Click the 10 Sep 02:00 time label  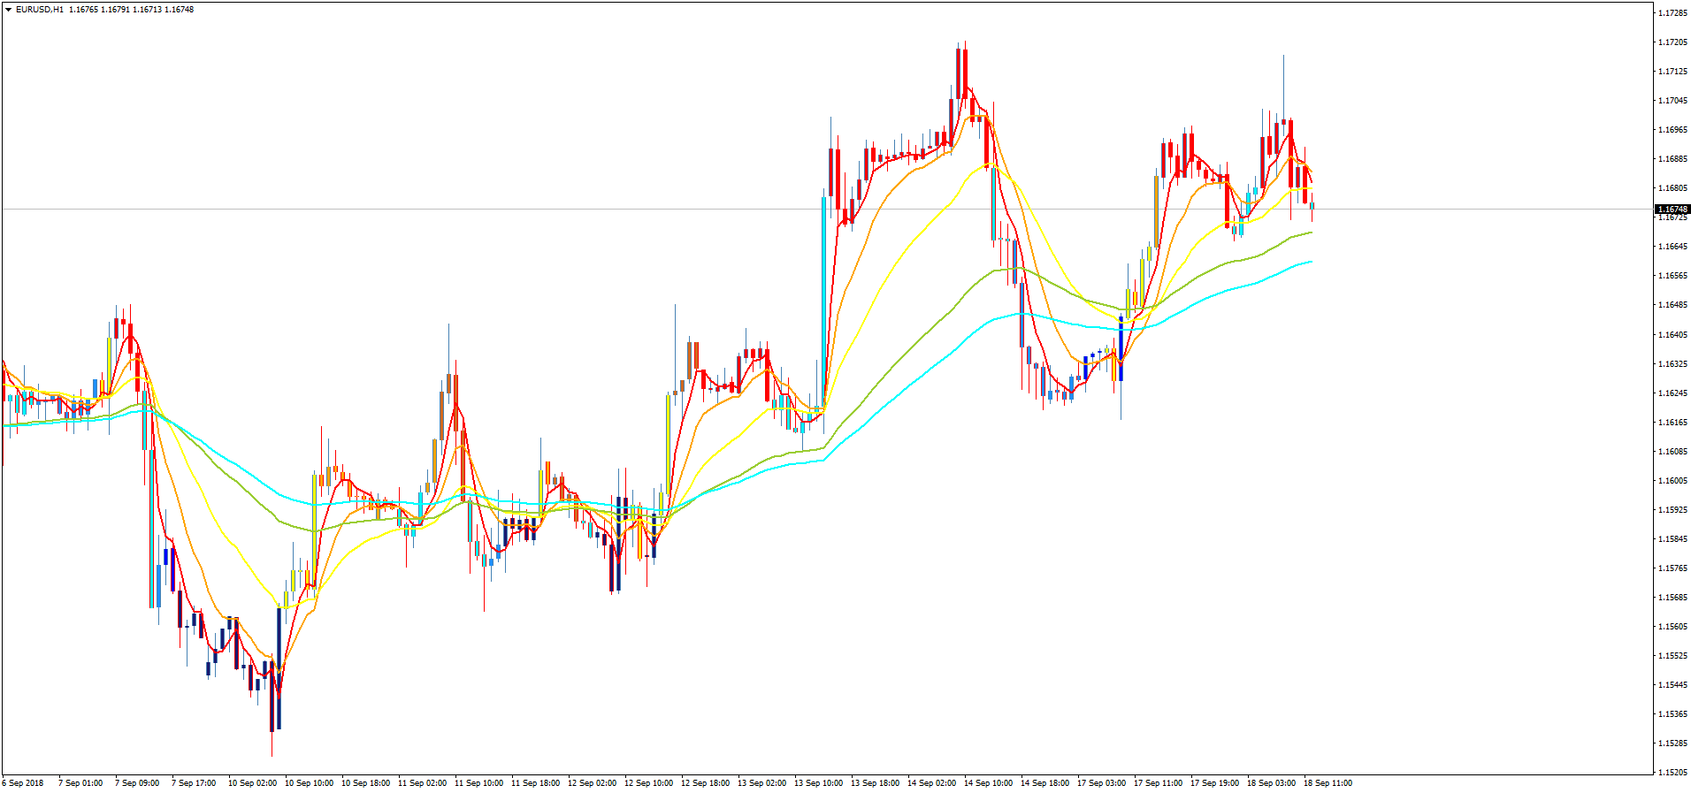click(x=253, y=783)
